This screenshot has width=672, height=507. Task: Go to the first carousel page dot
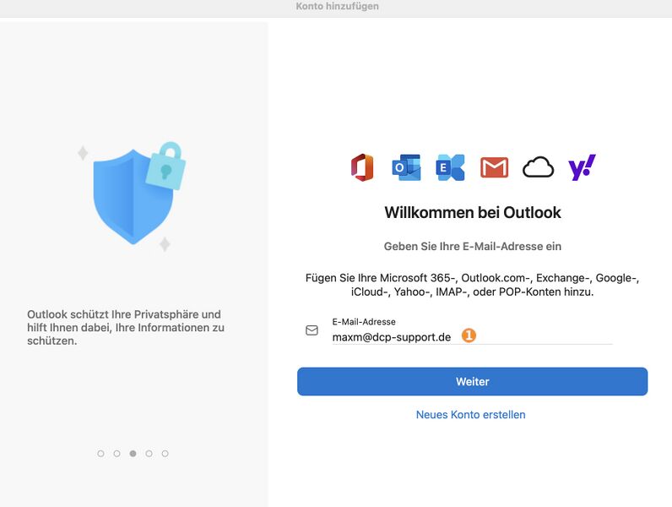point(100,454)
